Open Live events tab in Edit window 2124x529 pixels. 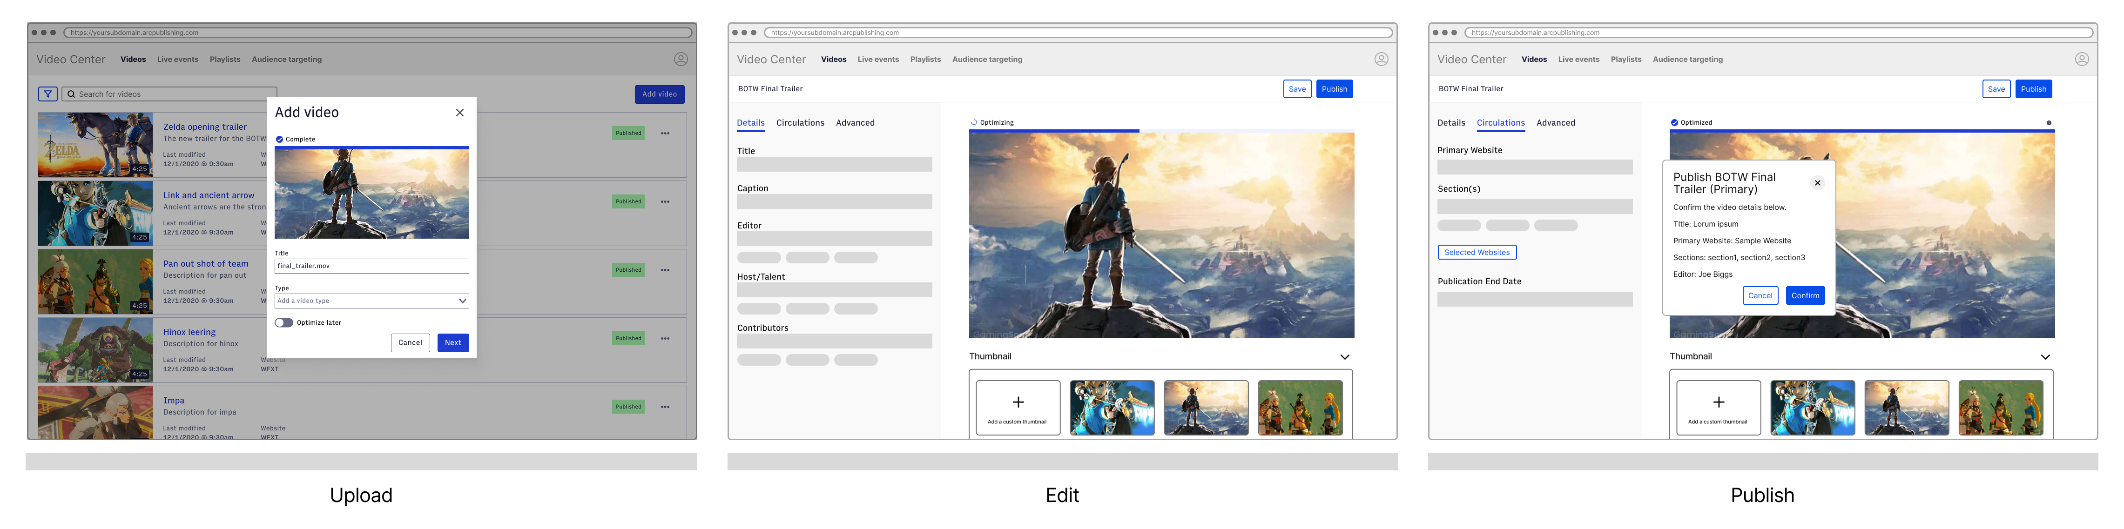(x=878, y=60)
